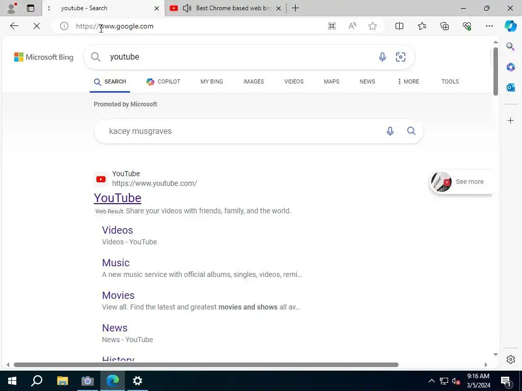Open the TOOLS option

click(x=450, y=81)
